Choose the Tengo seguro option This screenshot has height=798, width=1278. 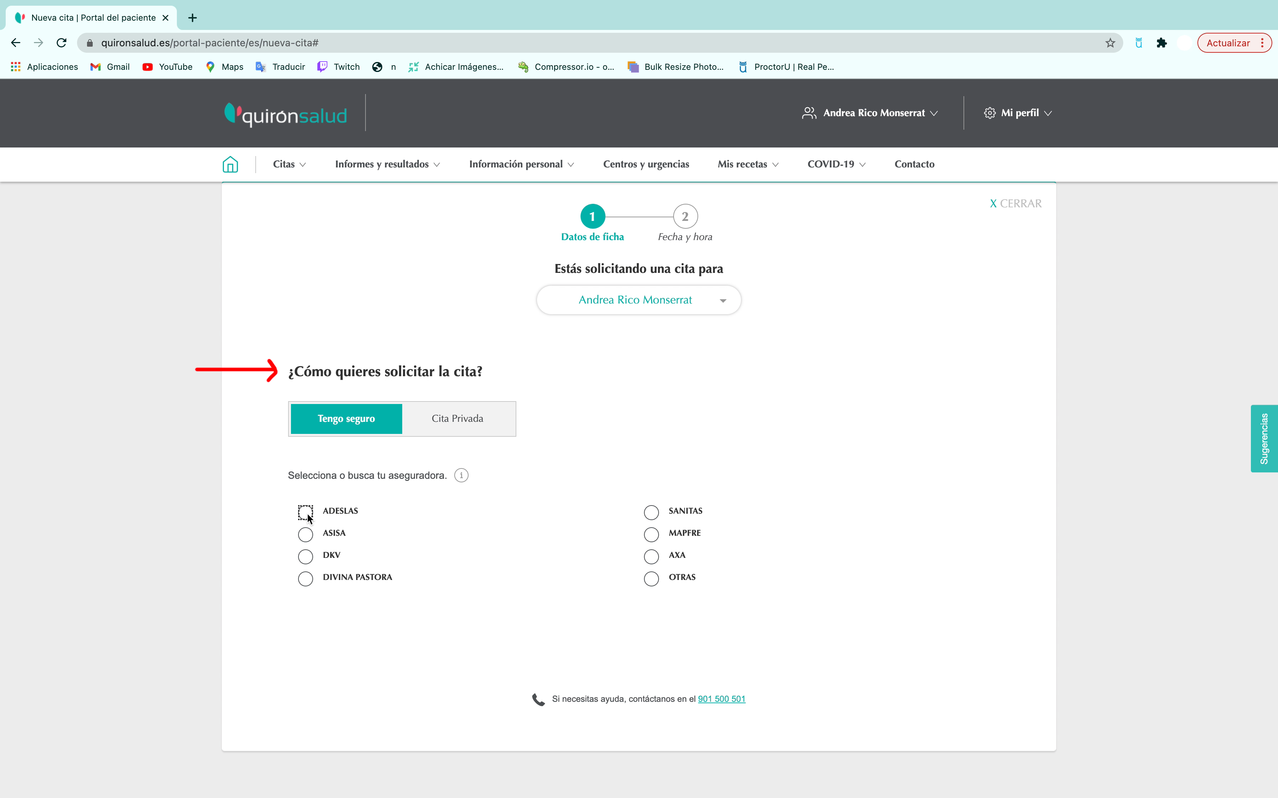347,419
